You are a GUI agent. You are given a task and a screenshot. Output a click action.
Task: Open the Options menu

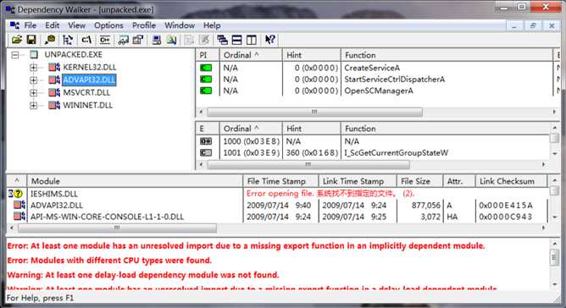coord(108,25)
